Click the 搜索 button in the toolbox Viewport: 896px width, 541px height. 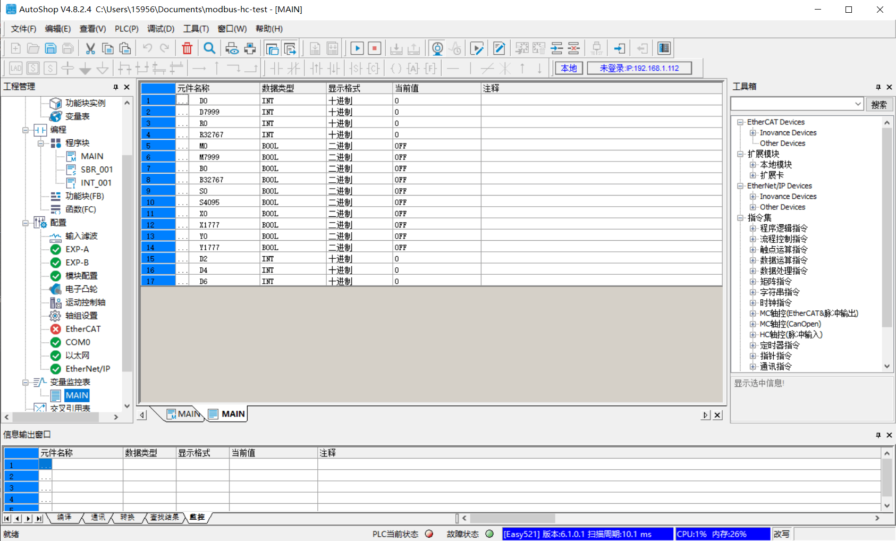880,104
